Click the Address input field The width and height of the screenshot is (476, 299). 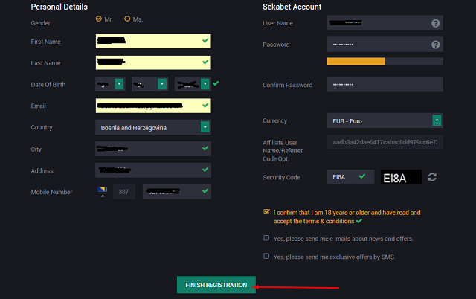pyautogui.click(x=153, y=170)
